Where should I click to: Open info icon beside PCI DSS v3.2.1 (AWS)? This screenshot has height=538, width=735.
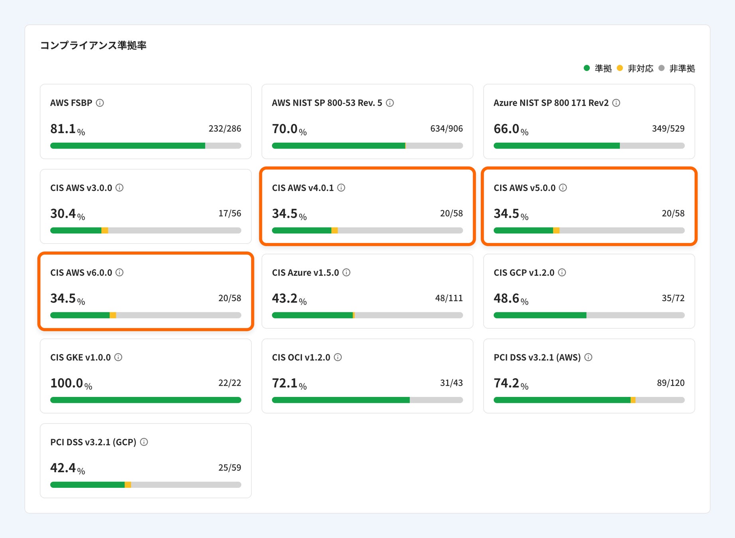pyautogui.click(x=588, y=357)
